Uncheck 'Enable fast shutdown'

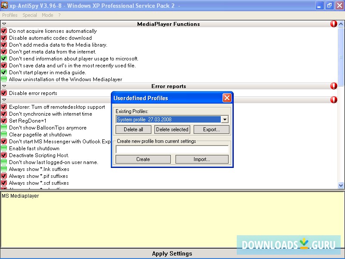(4, 148)
